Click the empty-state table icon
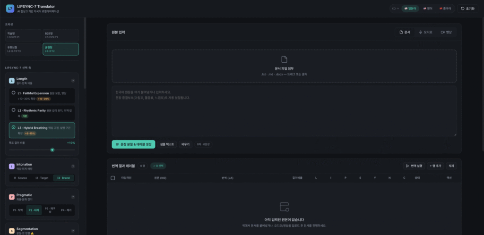484x235 pixels. coord(284,207)
